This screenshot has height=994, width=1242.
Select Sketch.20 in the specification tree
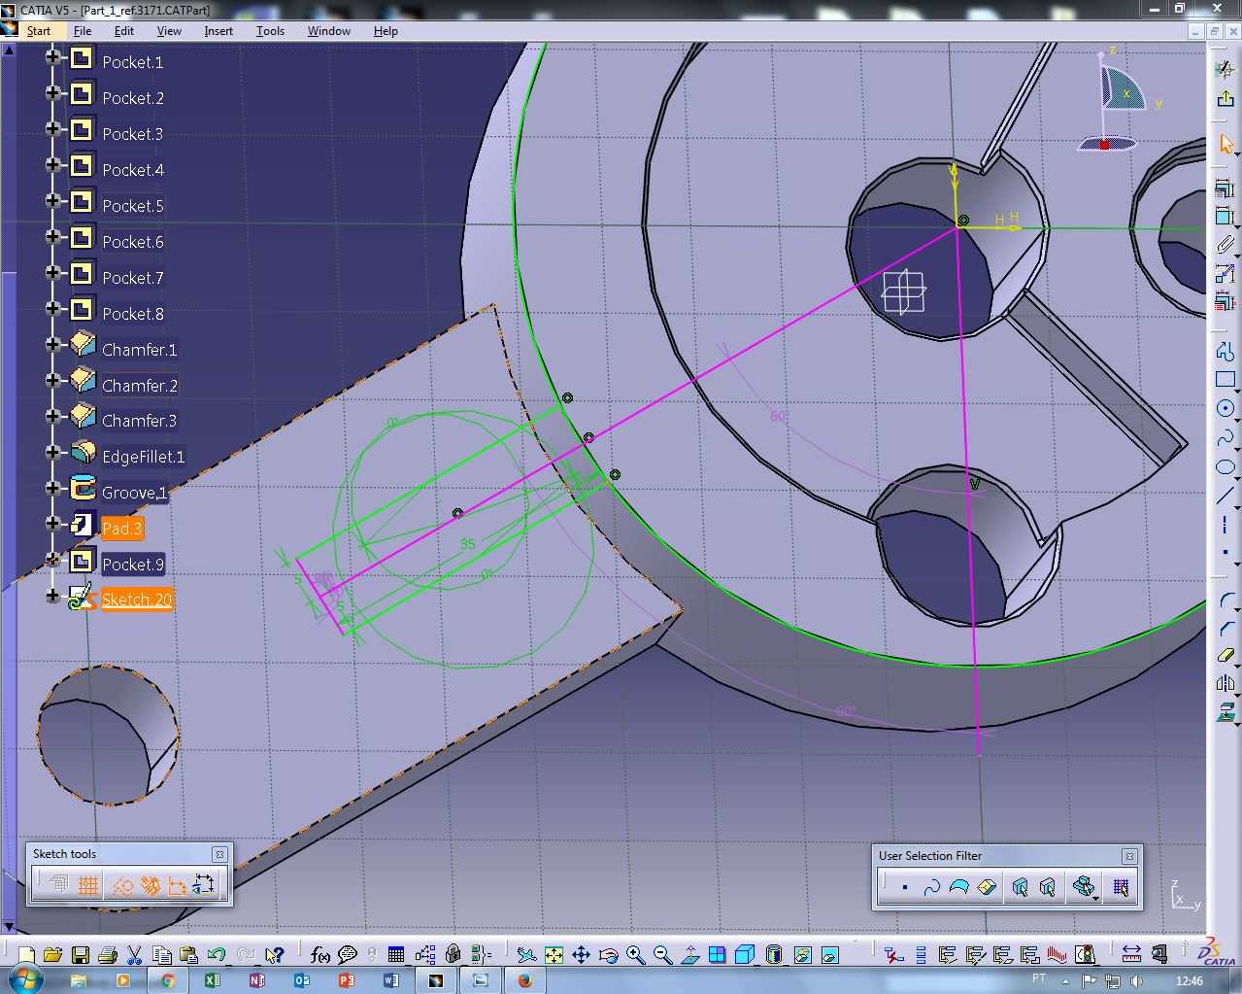point(137,600)
